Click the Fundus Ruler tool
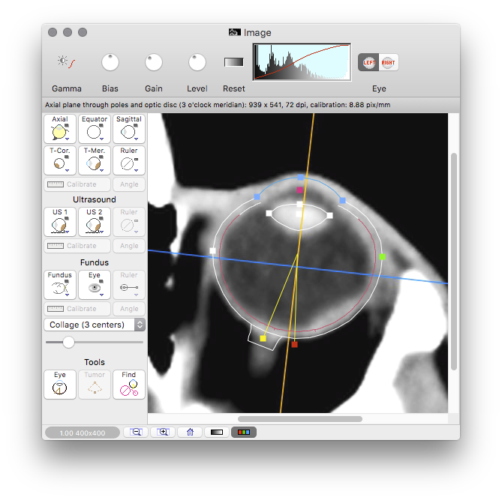Viewport: 502px width, 500px height. click(129, 284)
